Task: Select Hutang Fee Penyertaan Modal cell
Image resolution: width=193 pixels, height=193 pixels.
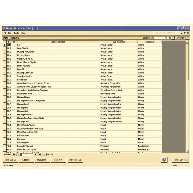Action: point(58,118)
